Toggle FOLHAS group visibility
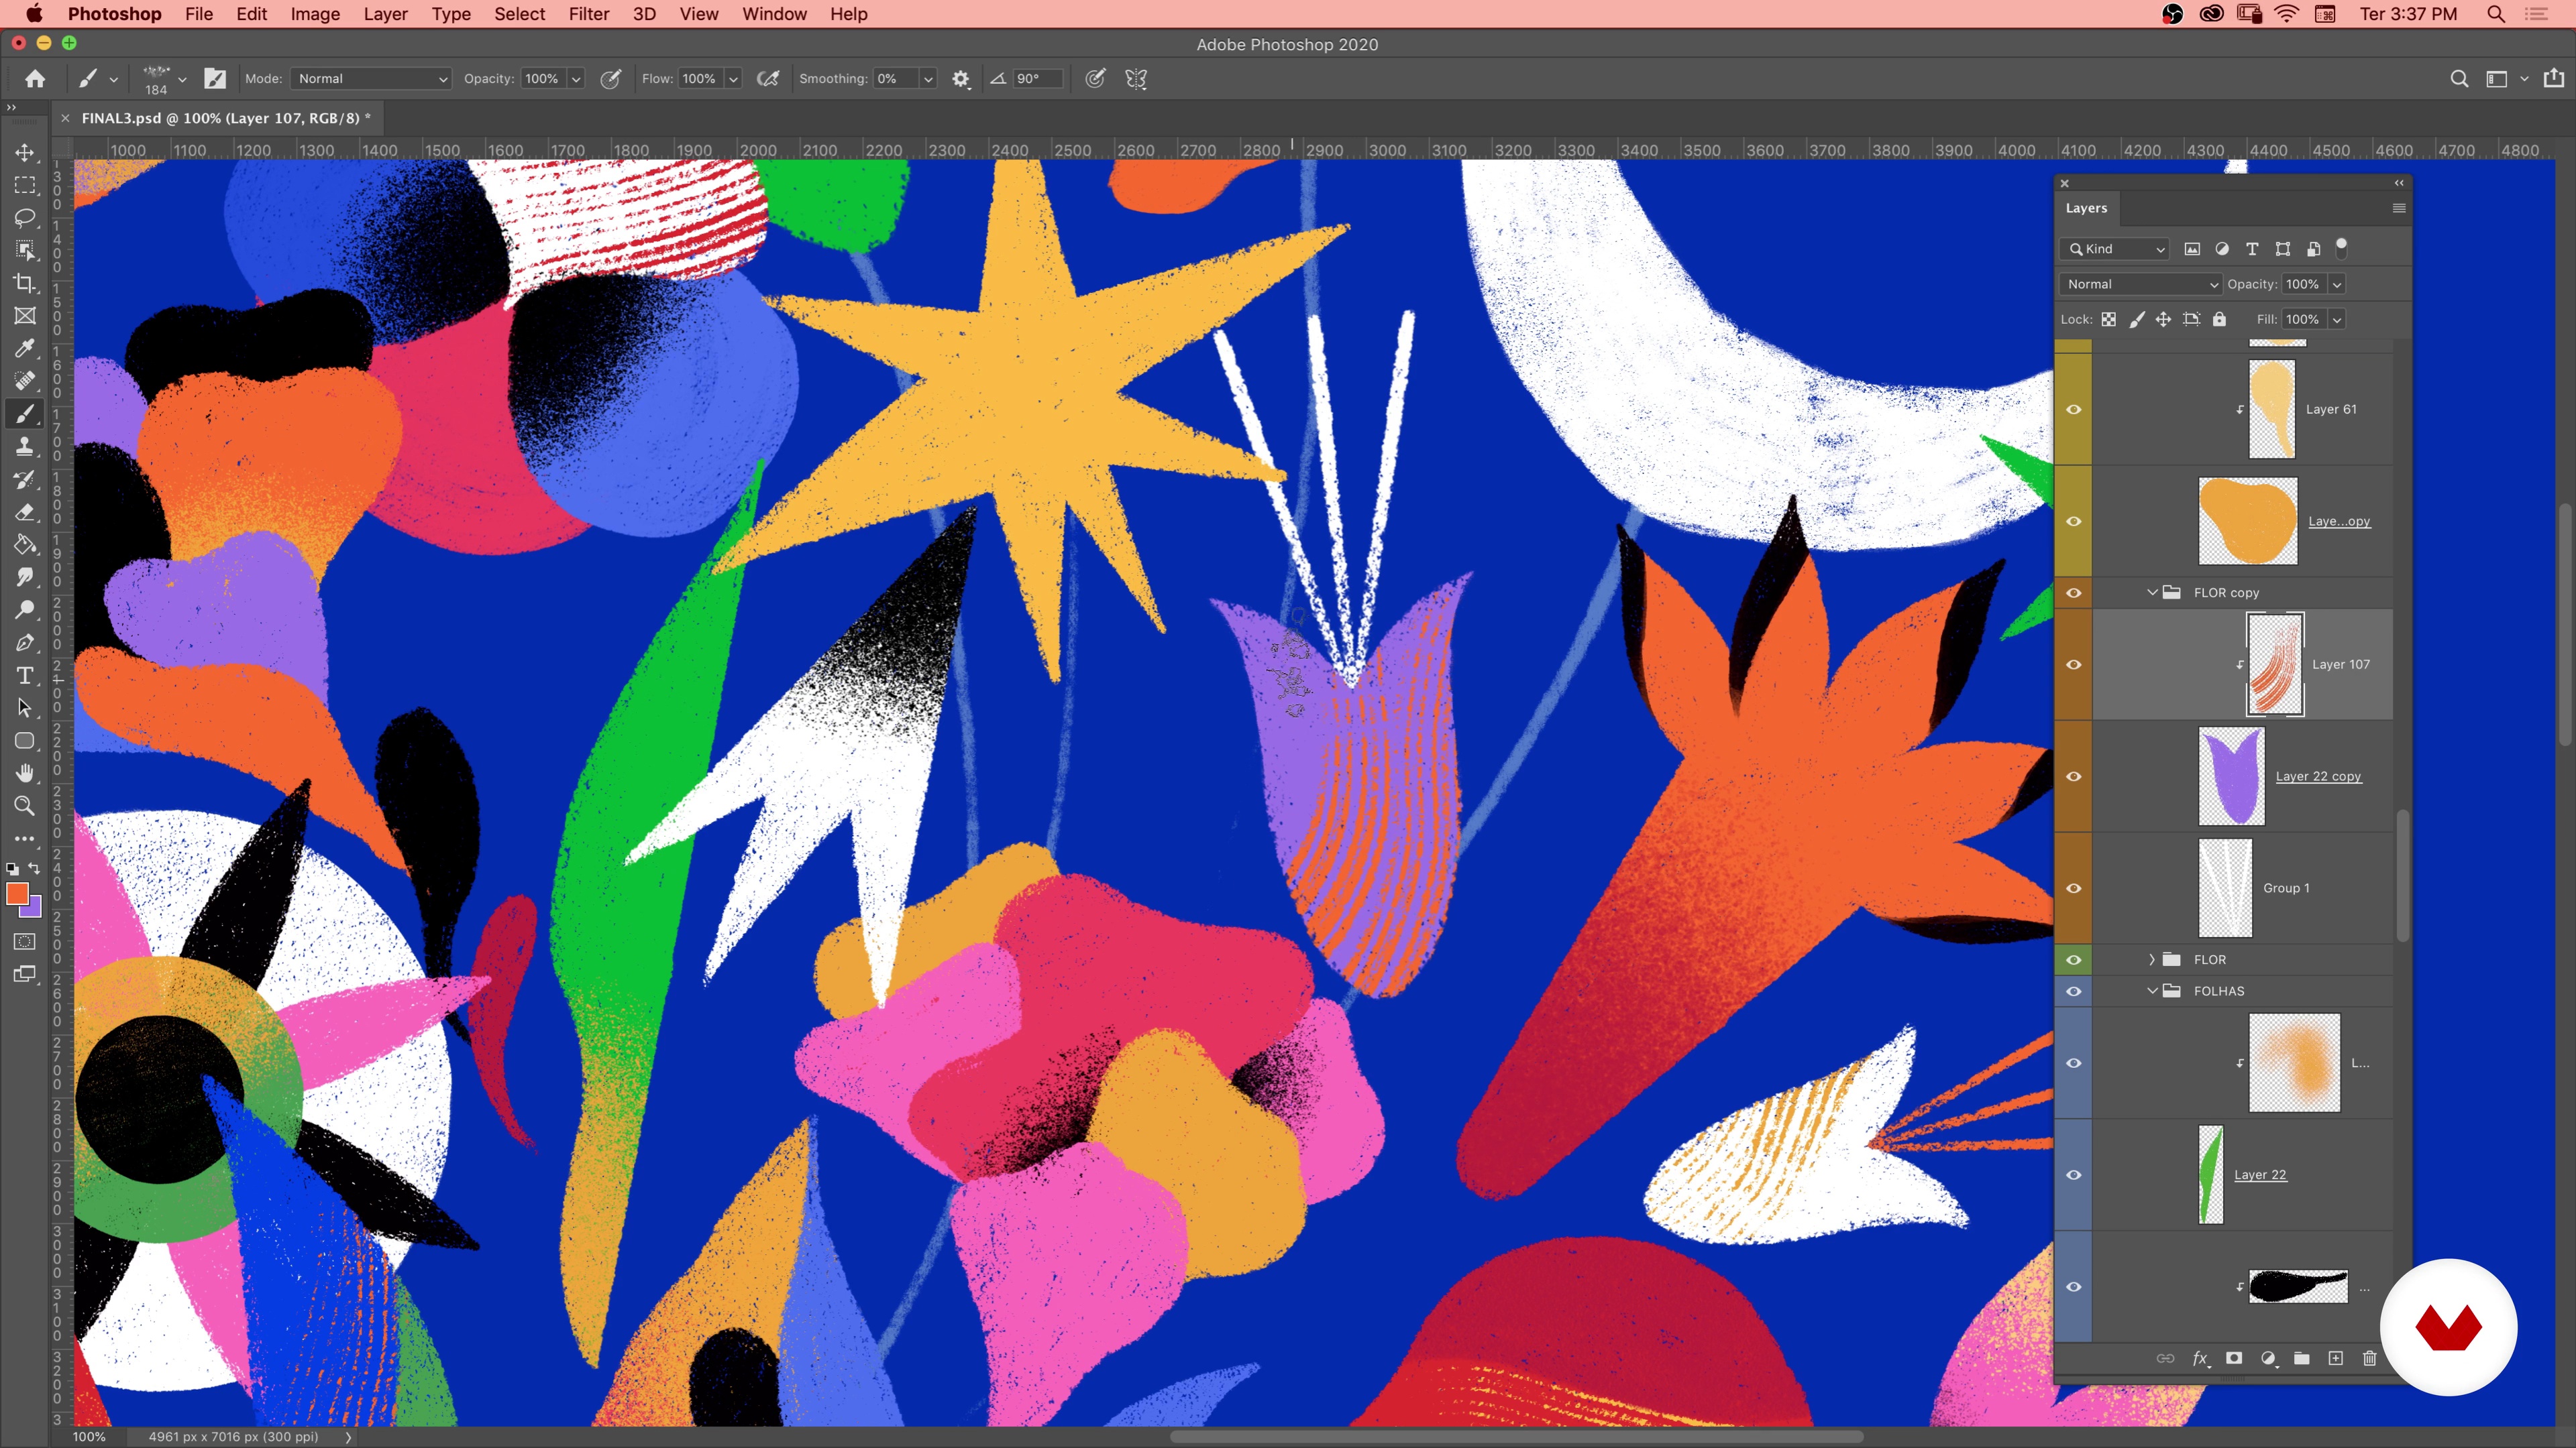 pyautogui.click(x=2074, y=991)
